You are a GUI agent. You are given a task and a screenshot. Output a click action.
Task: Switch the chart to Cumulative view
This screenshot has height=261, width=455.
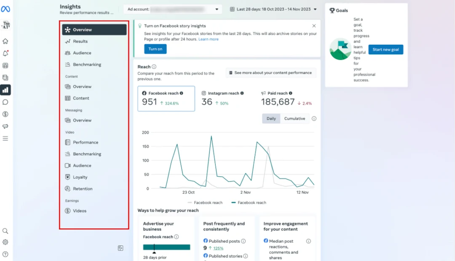tap(294, 118)
